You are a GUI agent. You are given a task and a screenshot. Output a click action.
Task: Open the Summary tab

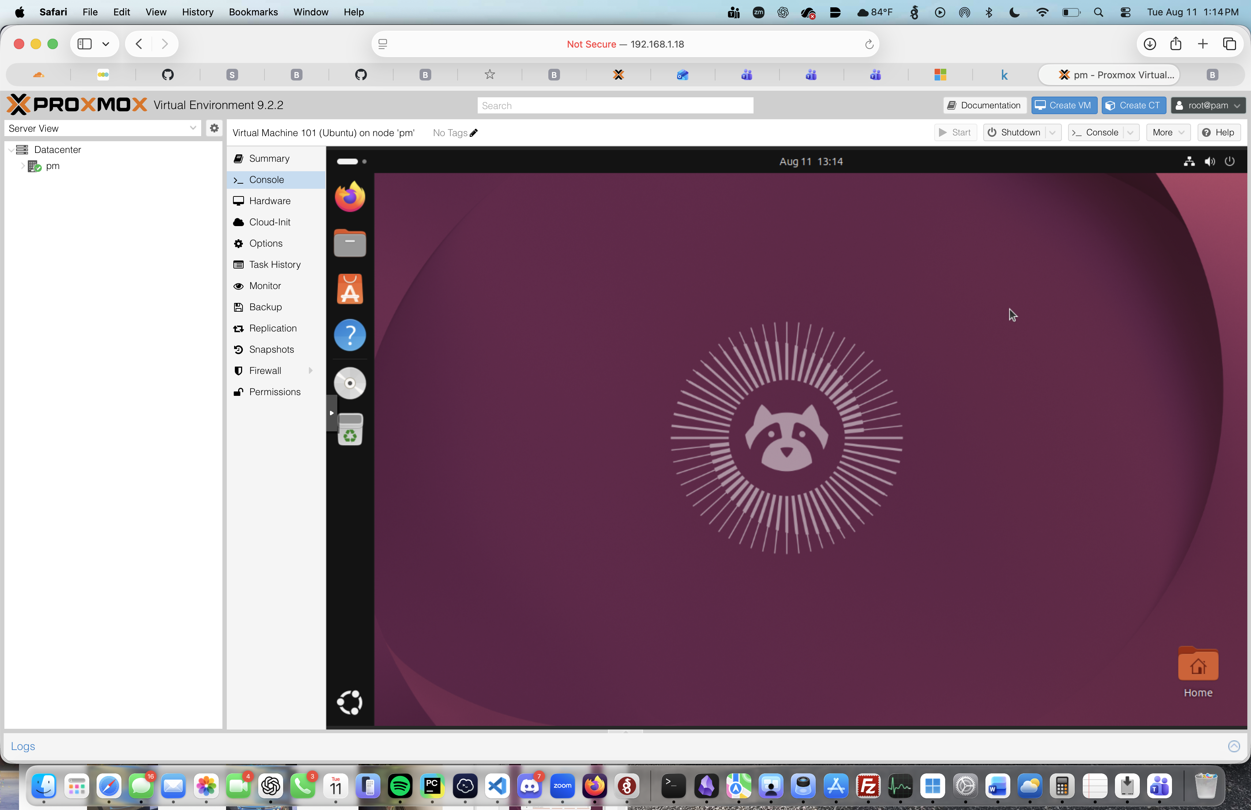point(276,158)
